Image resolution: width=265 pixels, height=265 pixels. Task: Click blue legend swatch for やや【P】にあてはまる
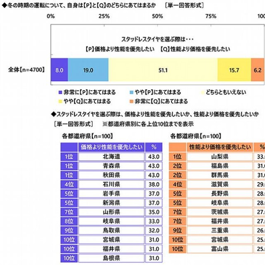pos(132,92)
